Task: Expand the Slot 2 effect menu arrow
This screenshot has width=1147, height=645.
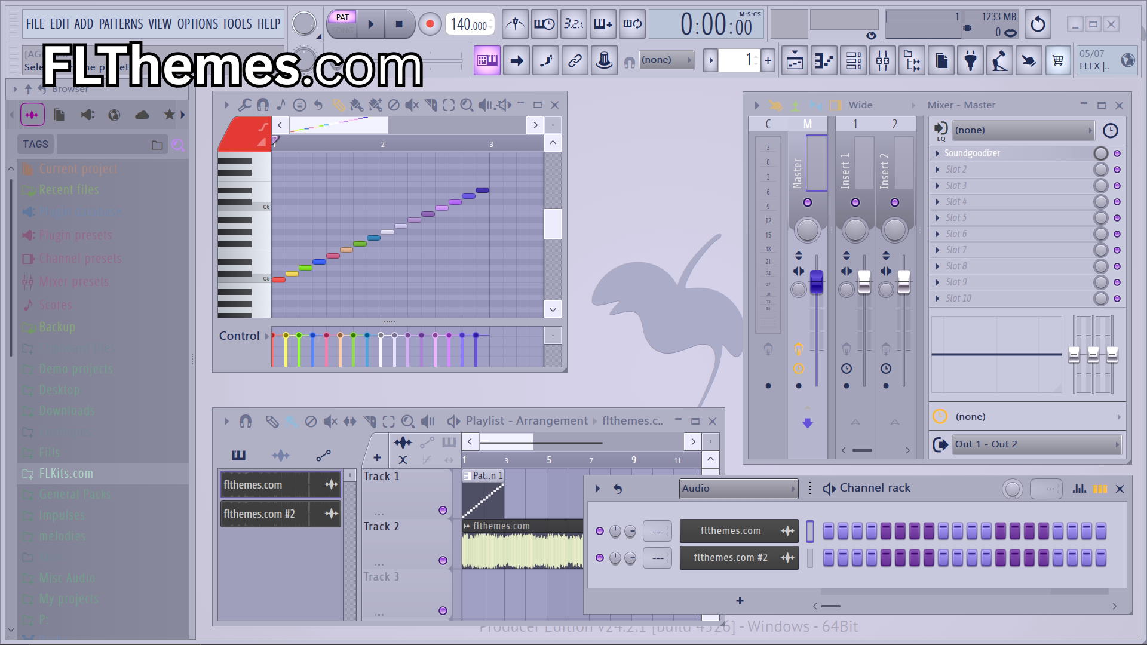Action: coord(937,170)
